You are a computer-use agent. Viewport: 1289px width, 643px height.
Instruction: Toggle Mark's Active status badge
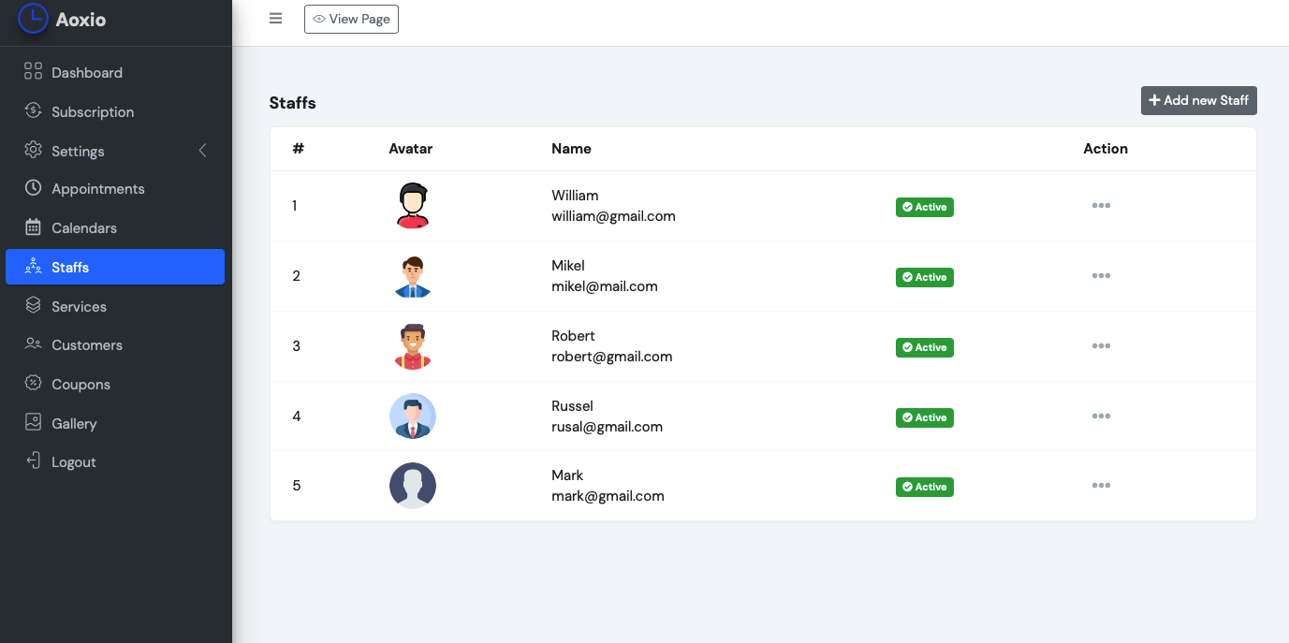pyautogui.click(x=924, y=487)
